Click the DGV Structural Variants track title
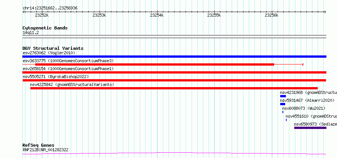Screen dimensions: 337x158 (53, 48)
